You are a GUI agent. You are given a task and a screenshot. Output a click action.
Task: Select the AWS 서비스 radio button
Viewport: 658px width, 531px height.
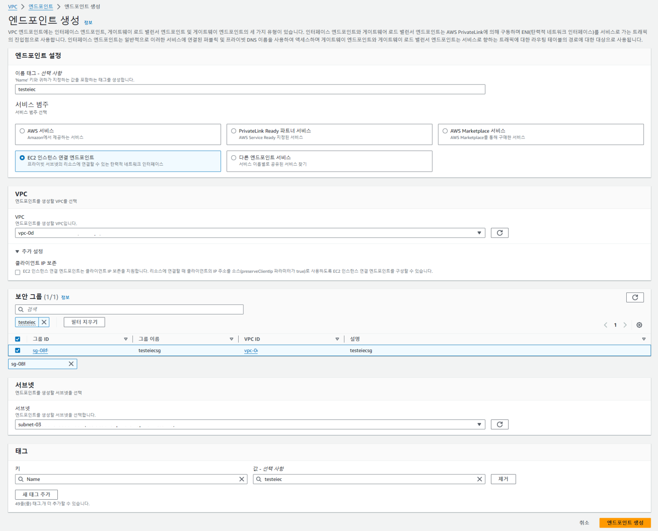pyautogui.click(x=22, y=131)
